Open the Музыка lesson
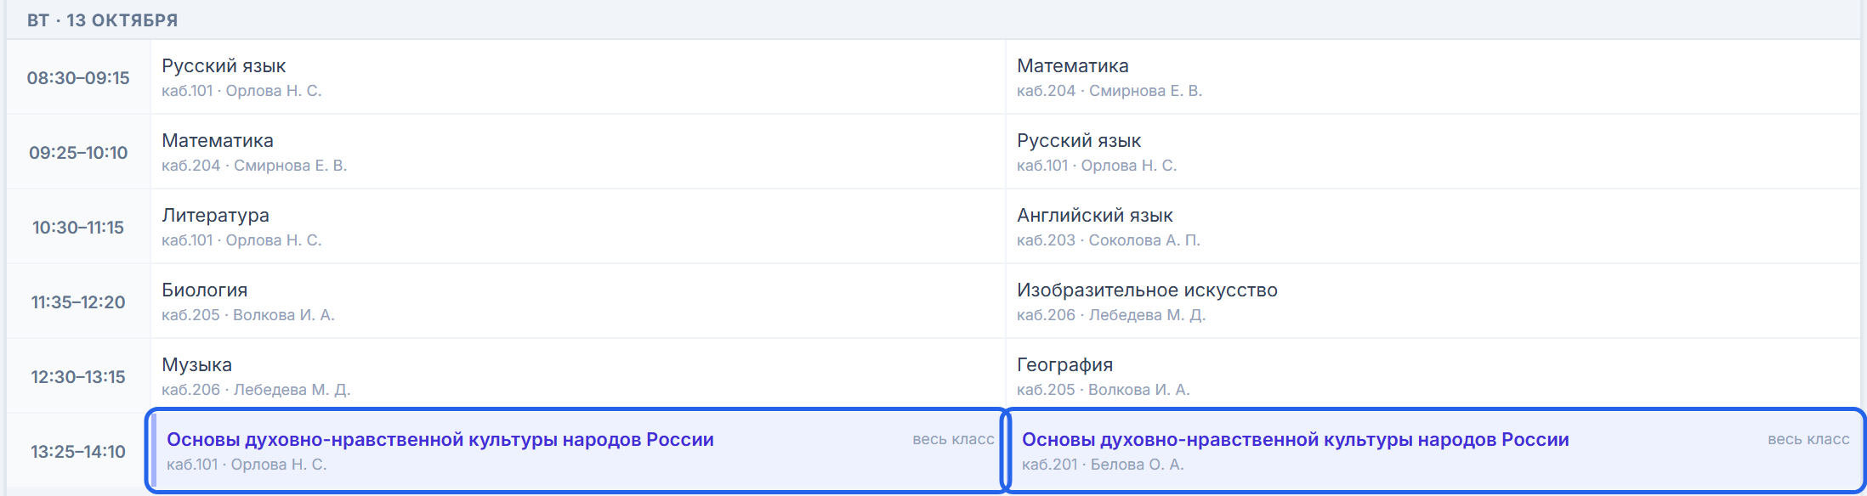 click(x=578, y=375)
